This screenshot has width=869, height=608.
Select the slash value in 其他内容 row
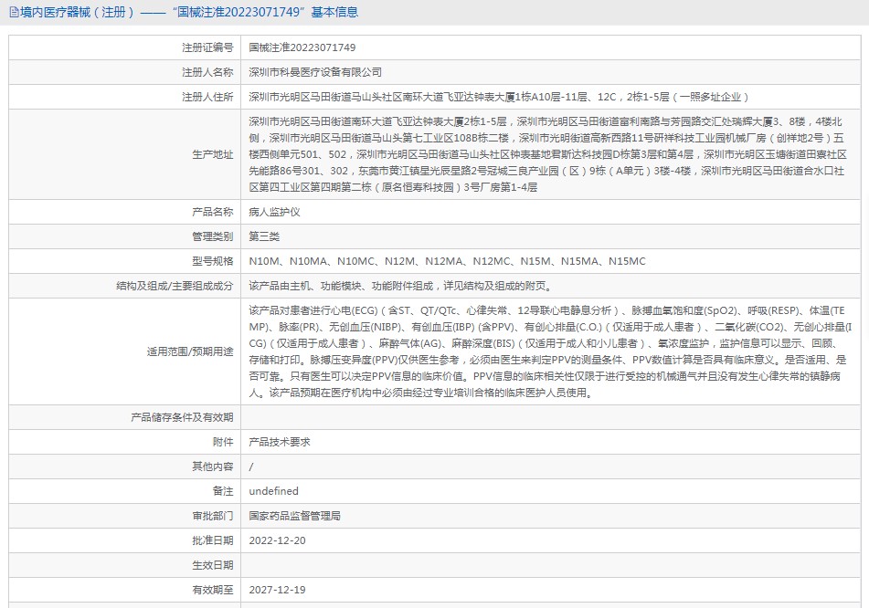[251, 466]
